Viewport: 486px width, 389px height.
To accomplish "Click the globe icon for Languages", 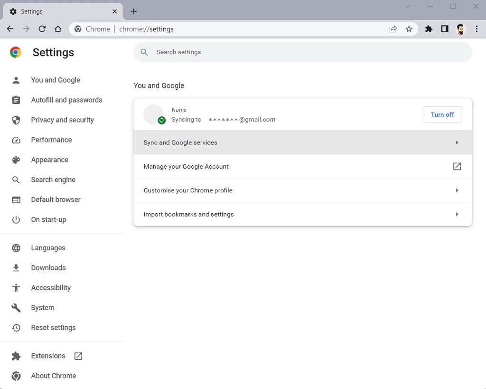I will point(16,248).
